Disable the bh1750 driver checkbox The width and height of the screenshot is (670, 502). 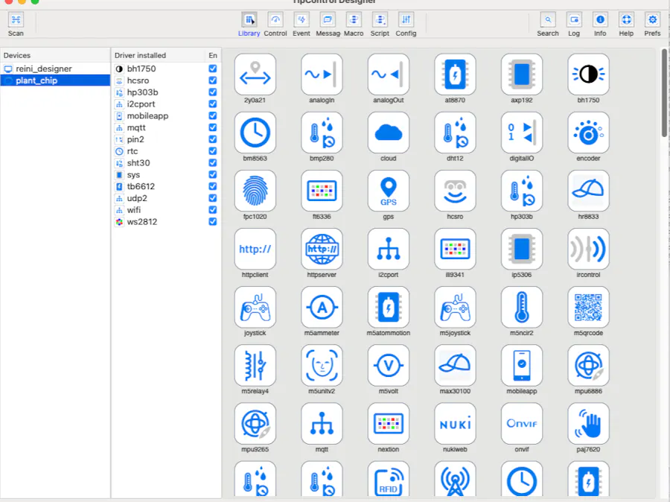coord(213,69)
